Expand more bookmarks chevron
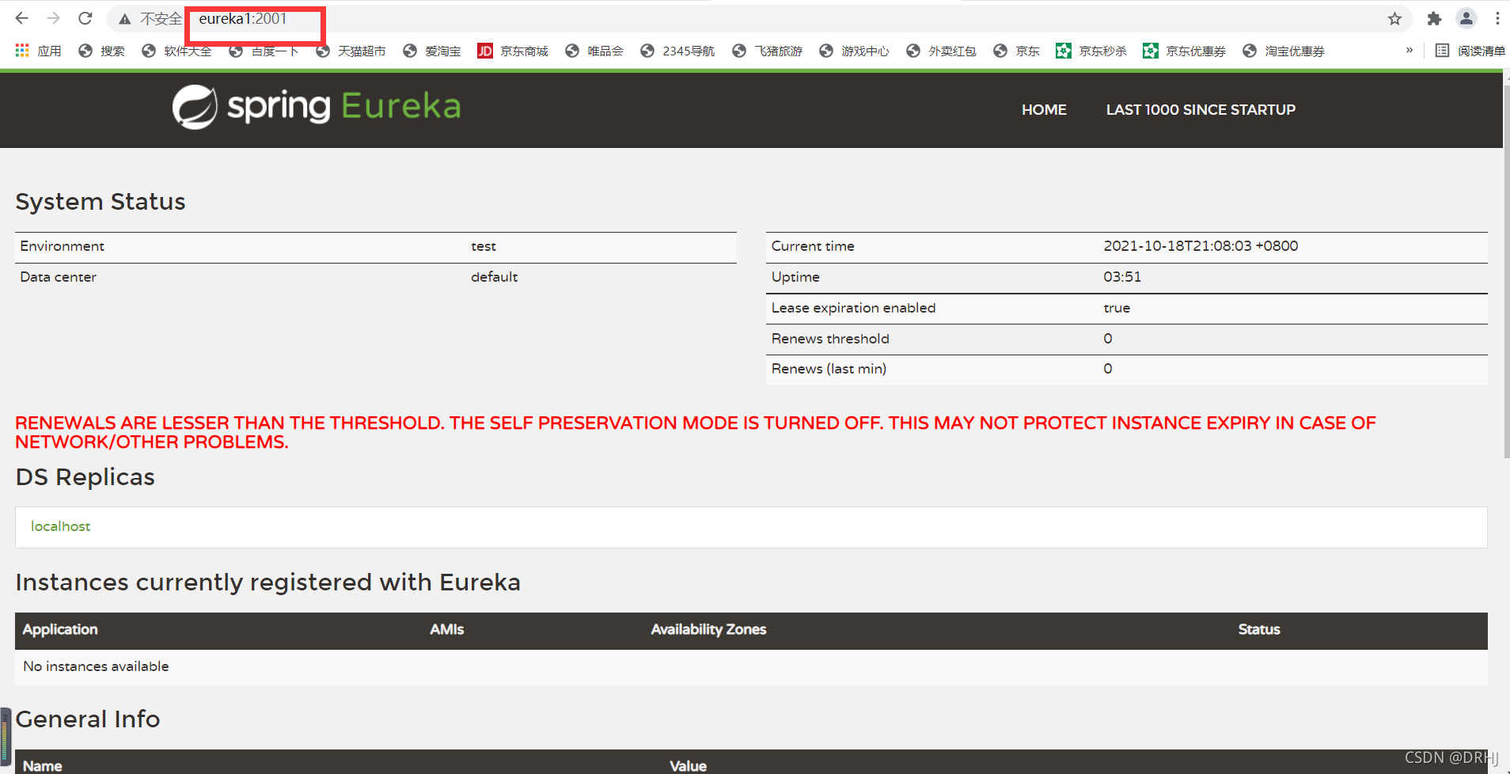The image size is (1510, 774). coord(1409,50)
